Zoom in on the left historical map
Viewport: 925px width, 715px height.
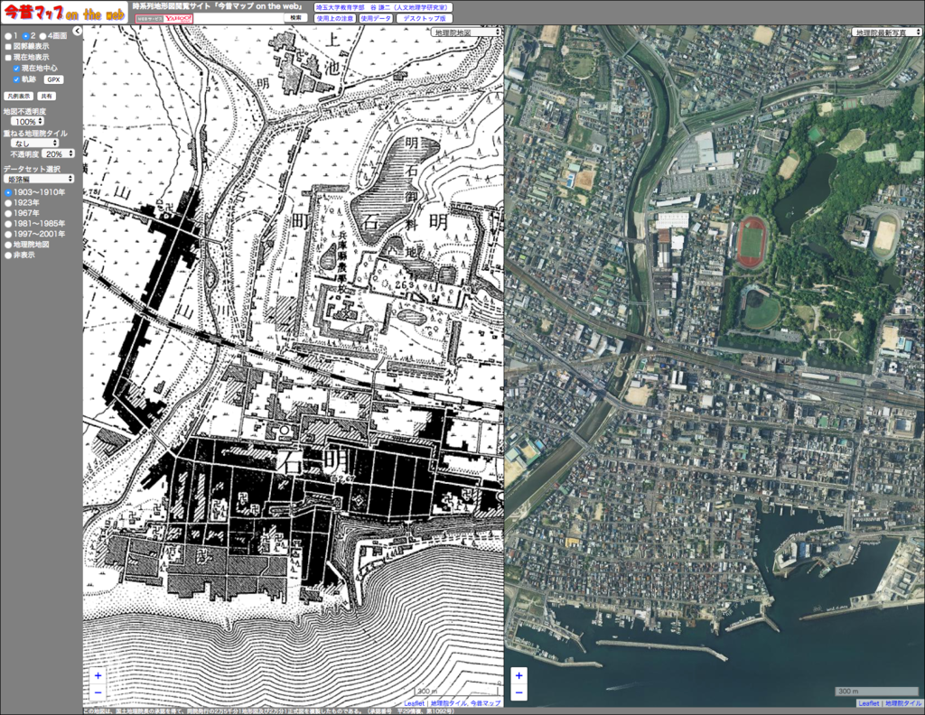click(98, 675)
